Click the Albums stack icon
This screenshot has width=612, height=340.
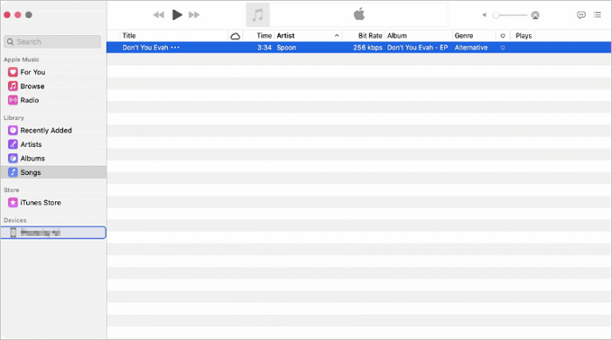click(13, 158)
